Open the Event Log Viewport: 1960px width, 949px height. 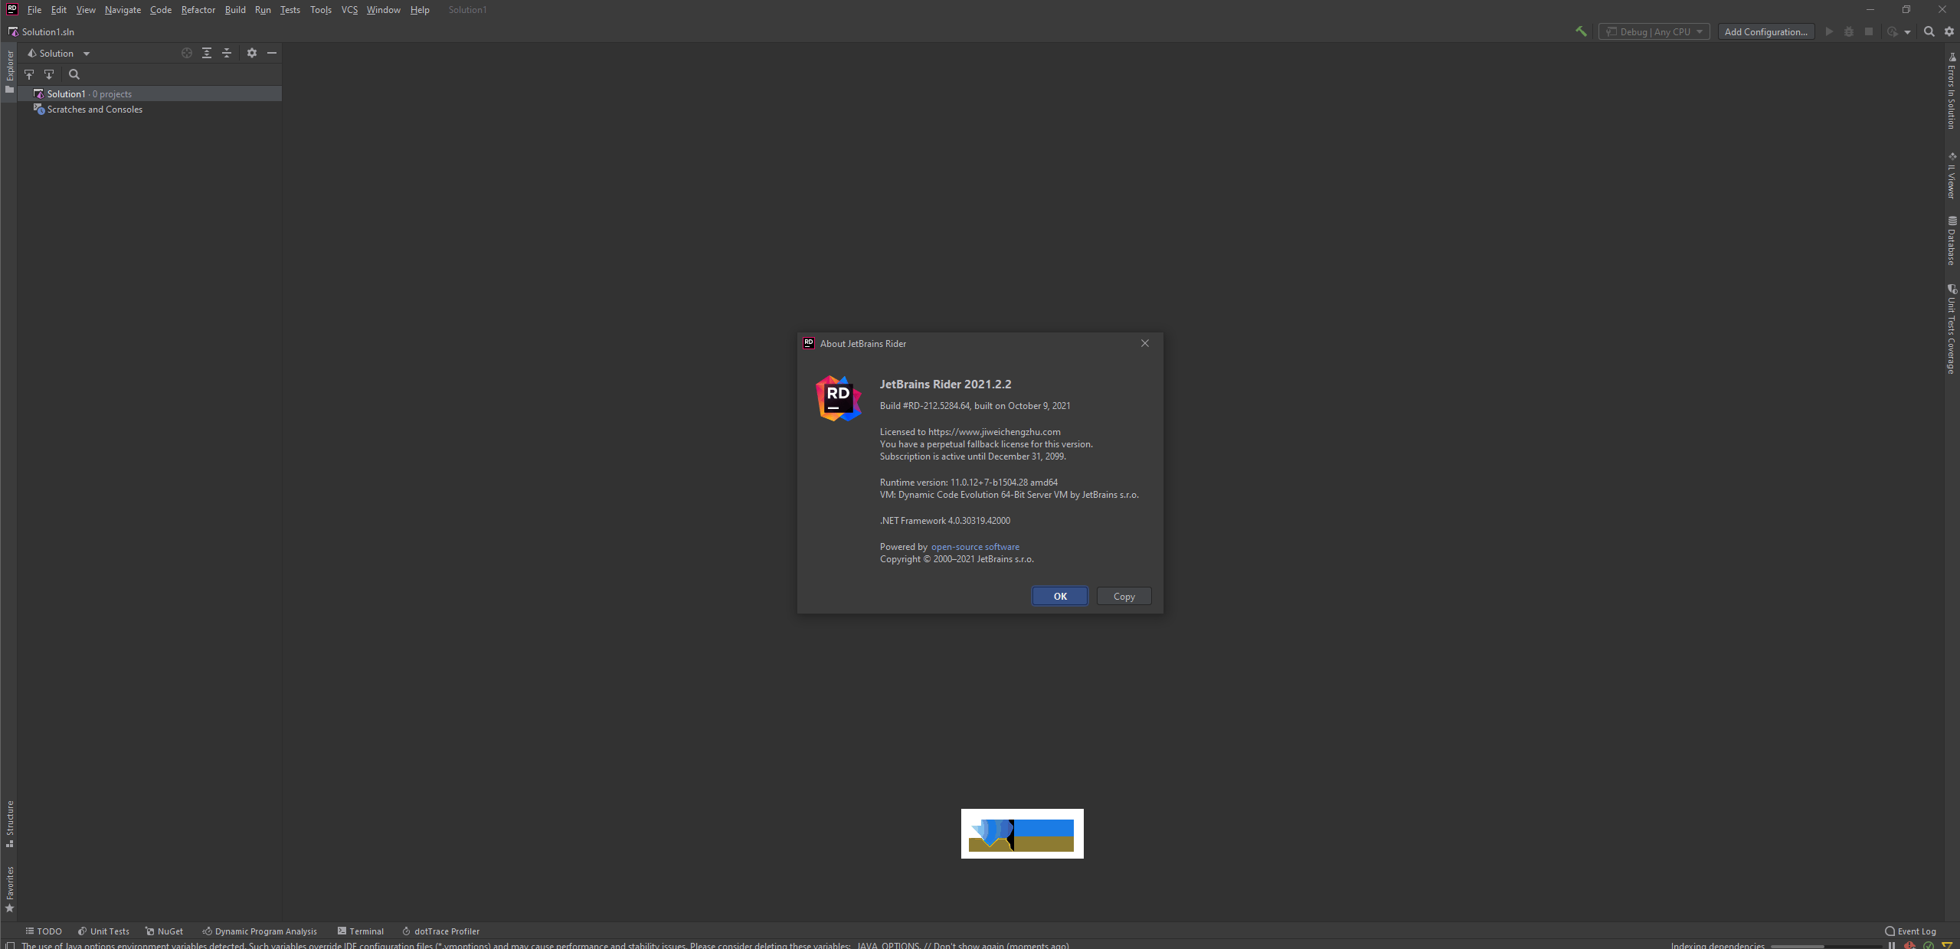1910,931
